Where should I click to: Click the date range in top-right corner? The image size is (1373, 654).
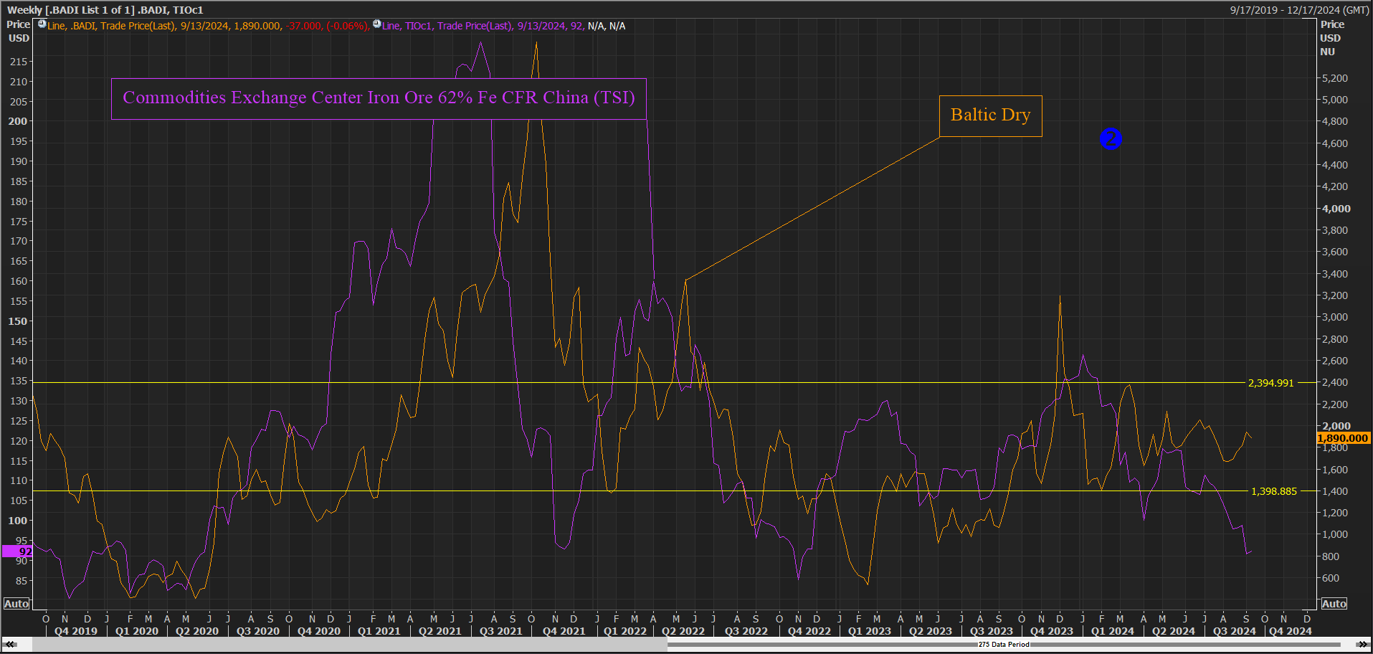1299,10
